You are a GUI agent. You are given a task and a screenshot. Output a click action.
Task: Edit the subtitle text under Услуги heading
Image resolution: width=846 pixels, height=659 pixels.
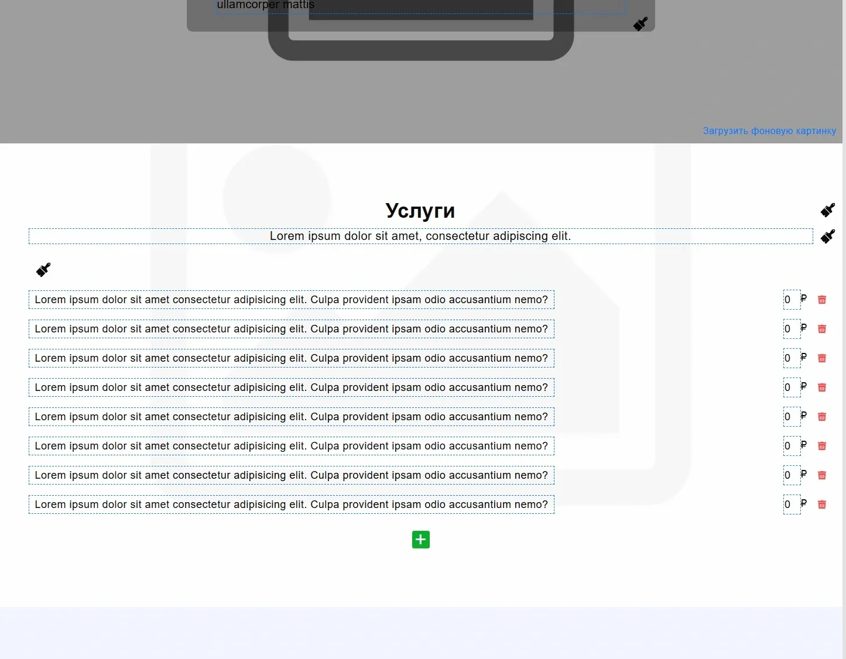coord(420,236)
